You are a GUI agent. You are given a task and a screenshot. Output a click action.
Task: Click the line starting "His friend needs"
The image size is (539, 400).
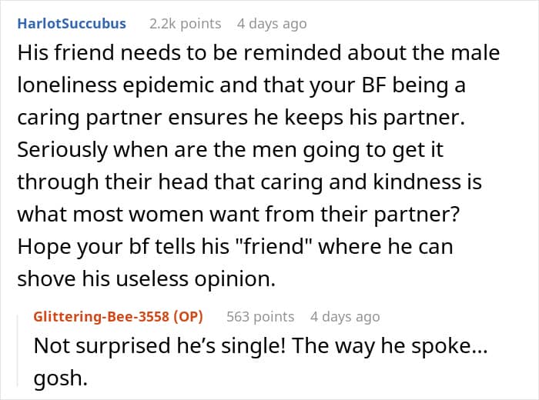258,53
